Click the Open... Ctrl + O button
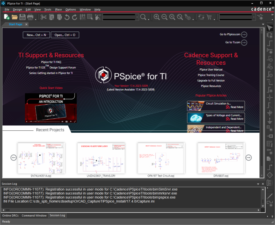Screen dimensions: 275x225 coord(65,35)
